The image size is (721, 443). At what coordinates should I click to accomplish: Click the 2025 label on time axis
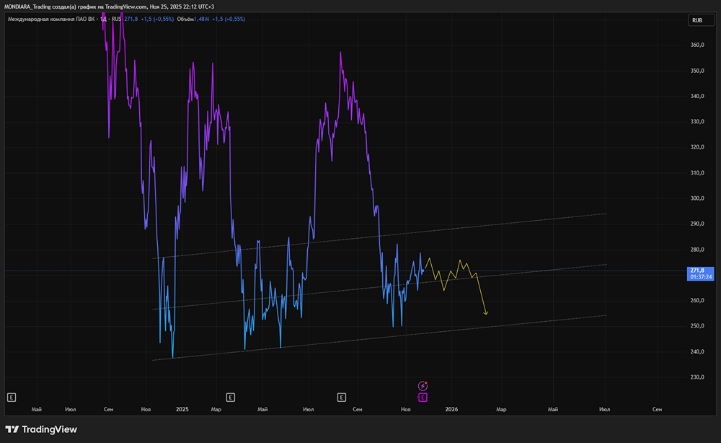click(x=182, y=409)
